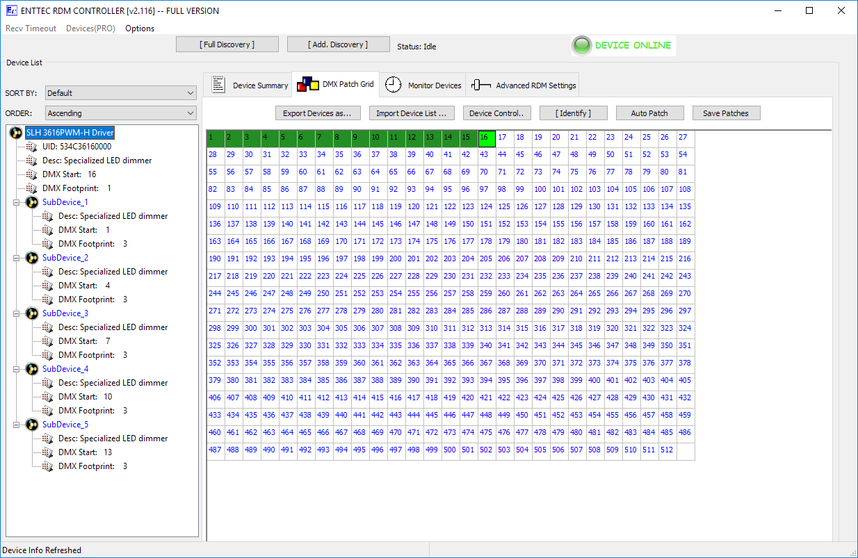The image size is (858, 558).
Task: Open the Options menu
Action: (140, 28)
